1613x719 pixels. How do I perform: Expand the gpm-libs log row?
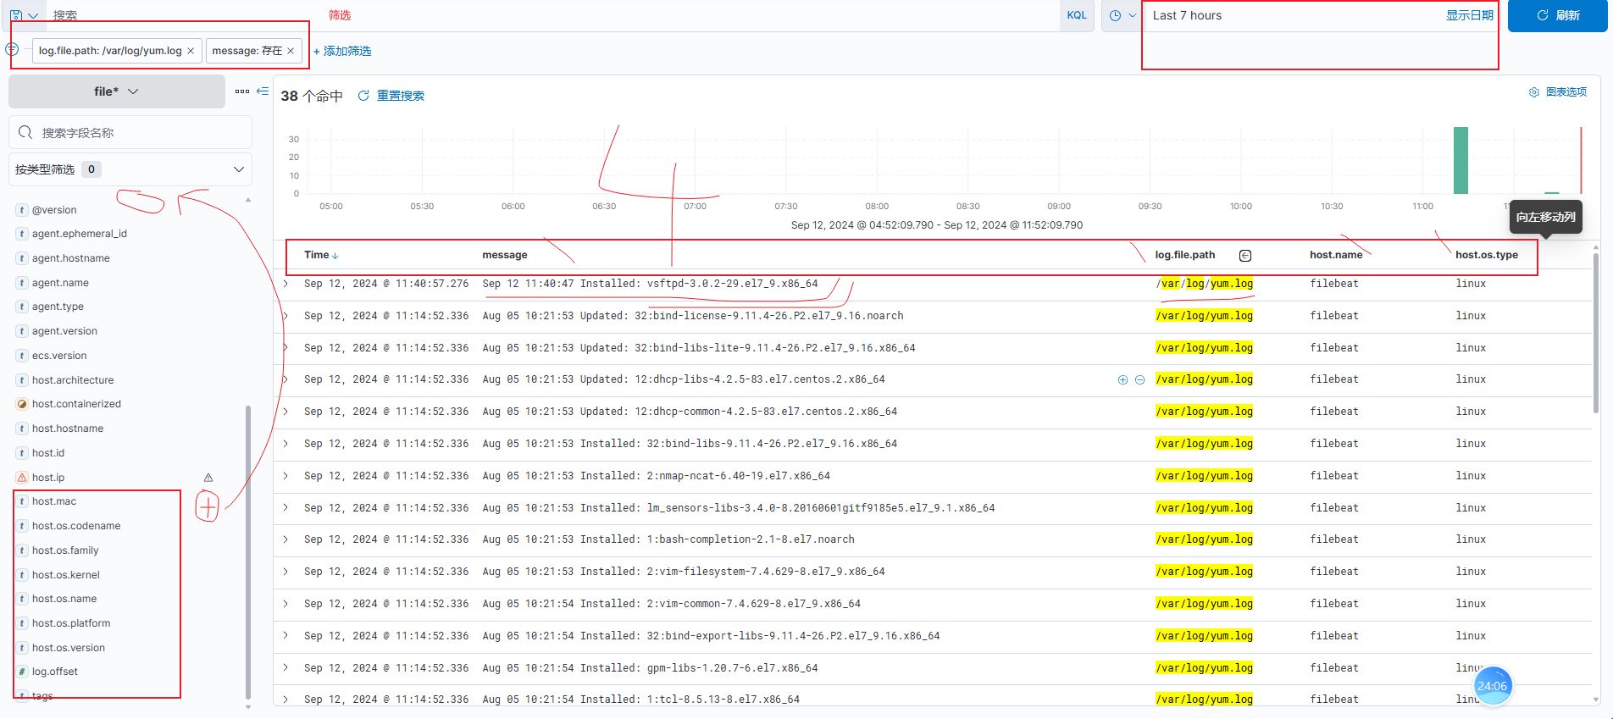tap(285, 668)
